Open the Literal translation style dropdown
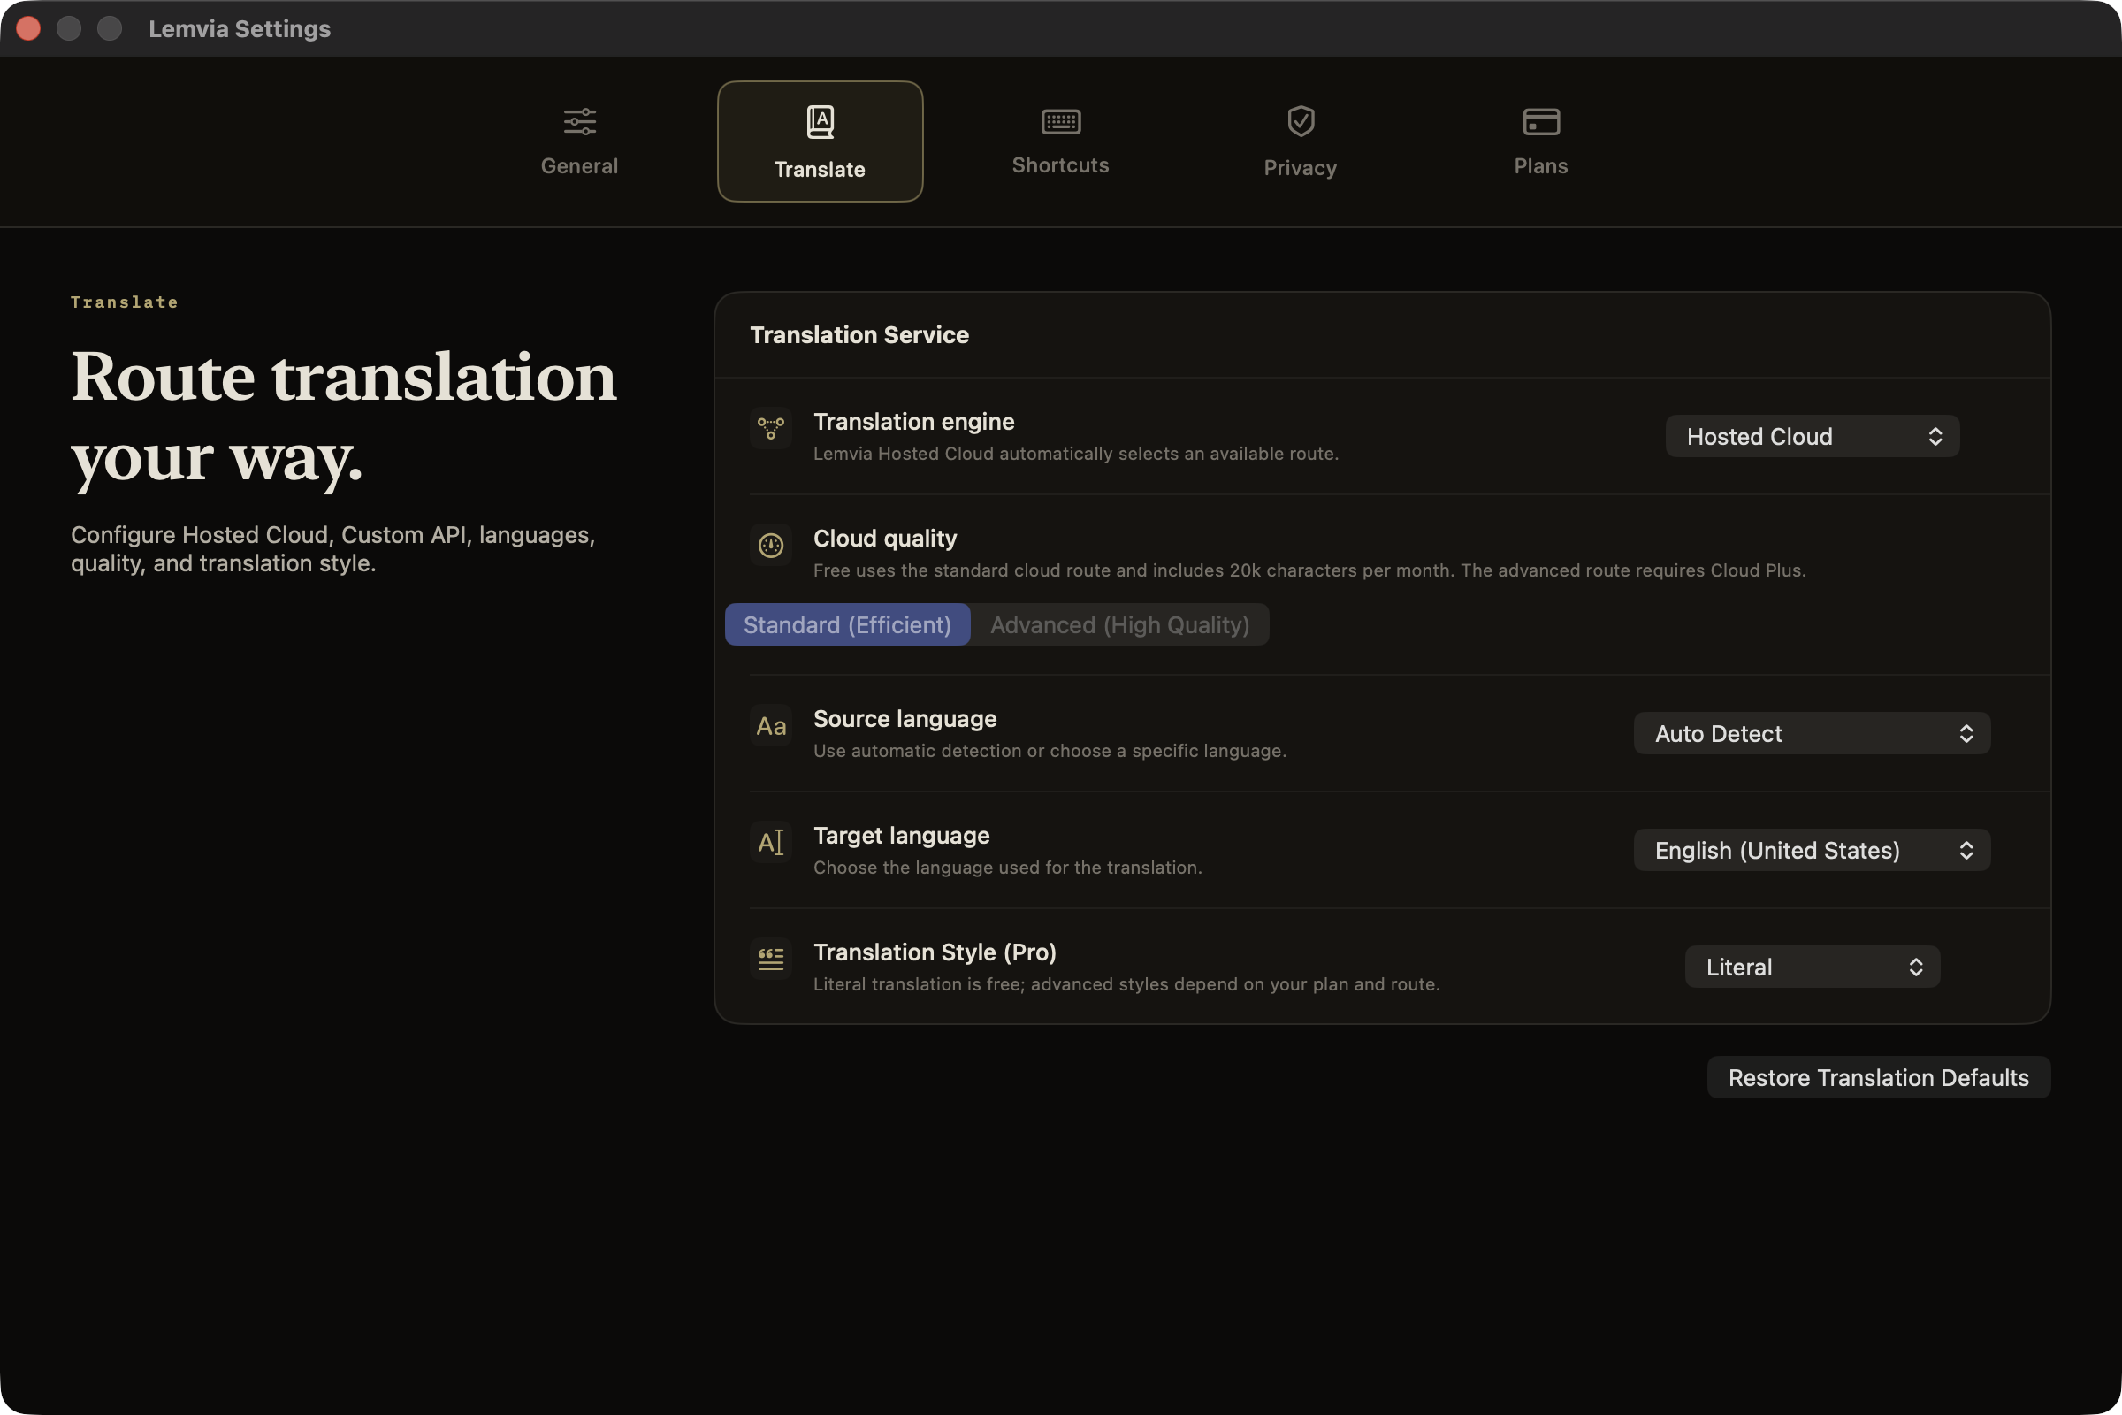 1812,967
